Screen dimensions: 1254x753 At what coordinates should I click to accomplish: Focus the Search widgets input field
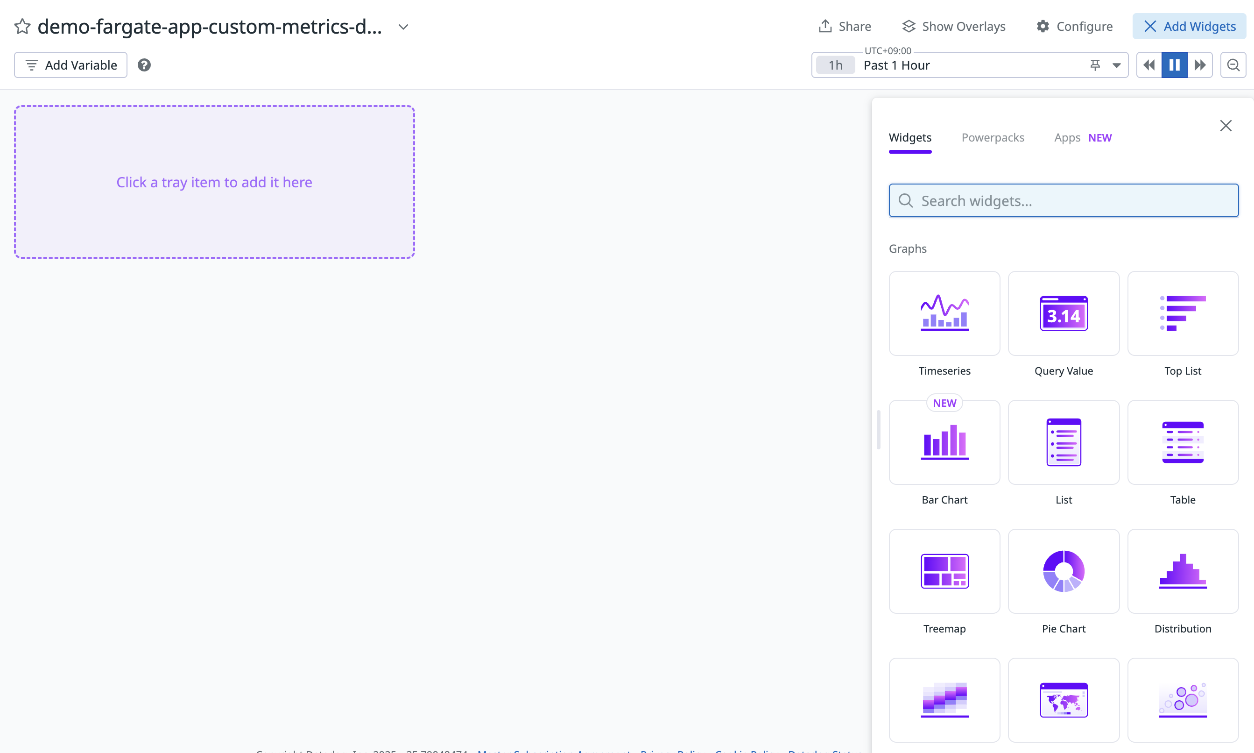pyautogui.click(x=1064, y=201)
